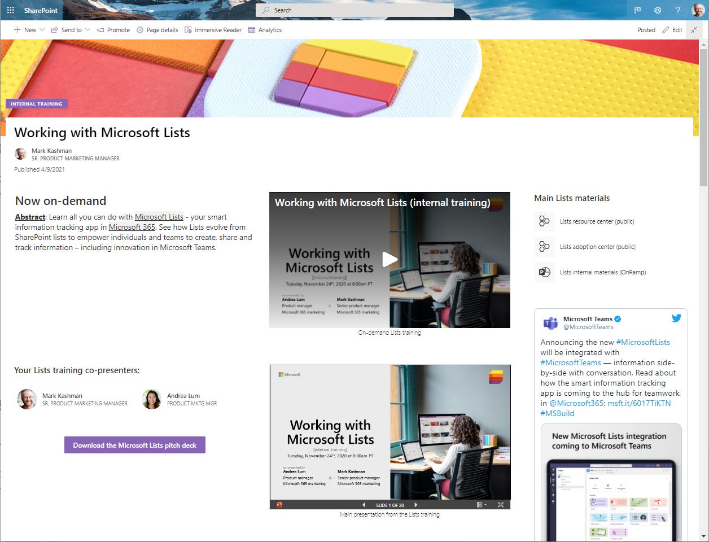The width and height of the screenshot is (709, 542).
Task: Click the Twitter bird icon on the tweet
Action: 676,318
